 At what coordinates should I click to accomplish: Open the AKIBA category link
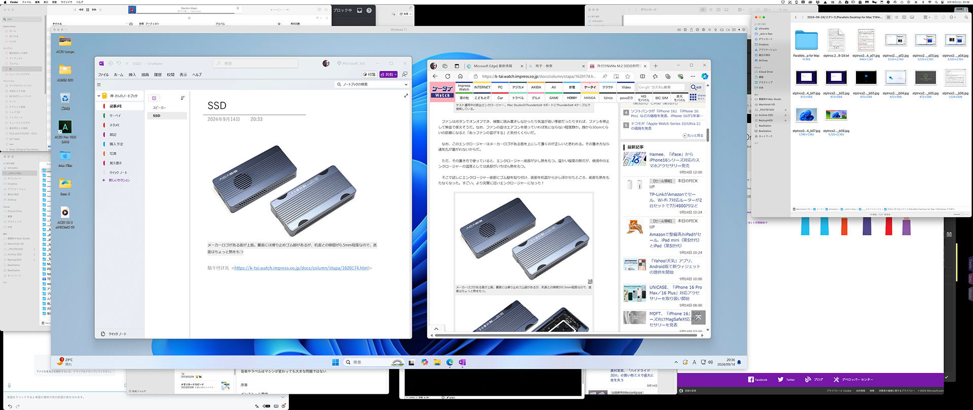[x=536, y=87]
